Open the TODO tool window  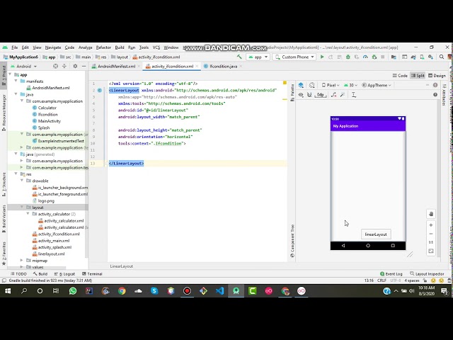pyautogui.click(x=18, y=274)
